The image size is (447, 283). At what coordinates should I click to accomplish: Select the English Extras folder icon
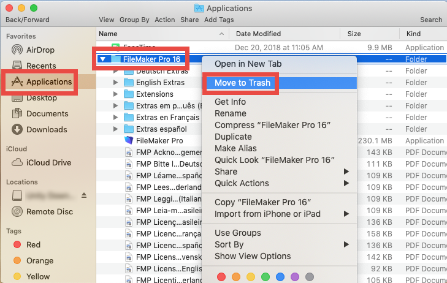[129, 83]
